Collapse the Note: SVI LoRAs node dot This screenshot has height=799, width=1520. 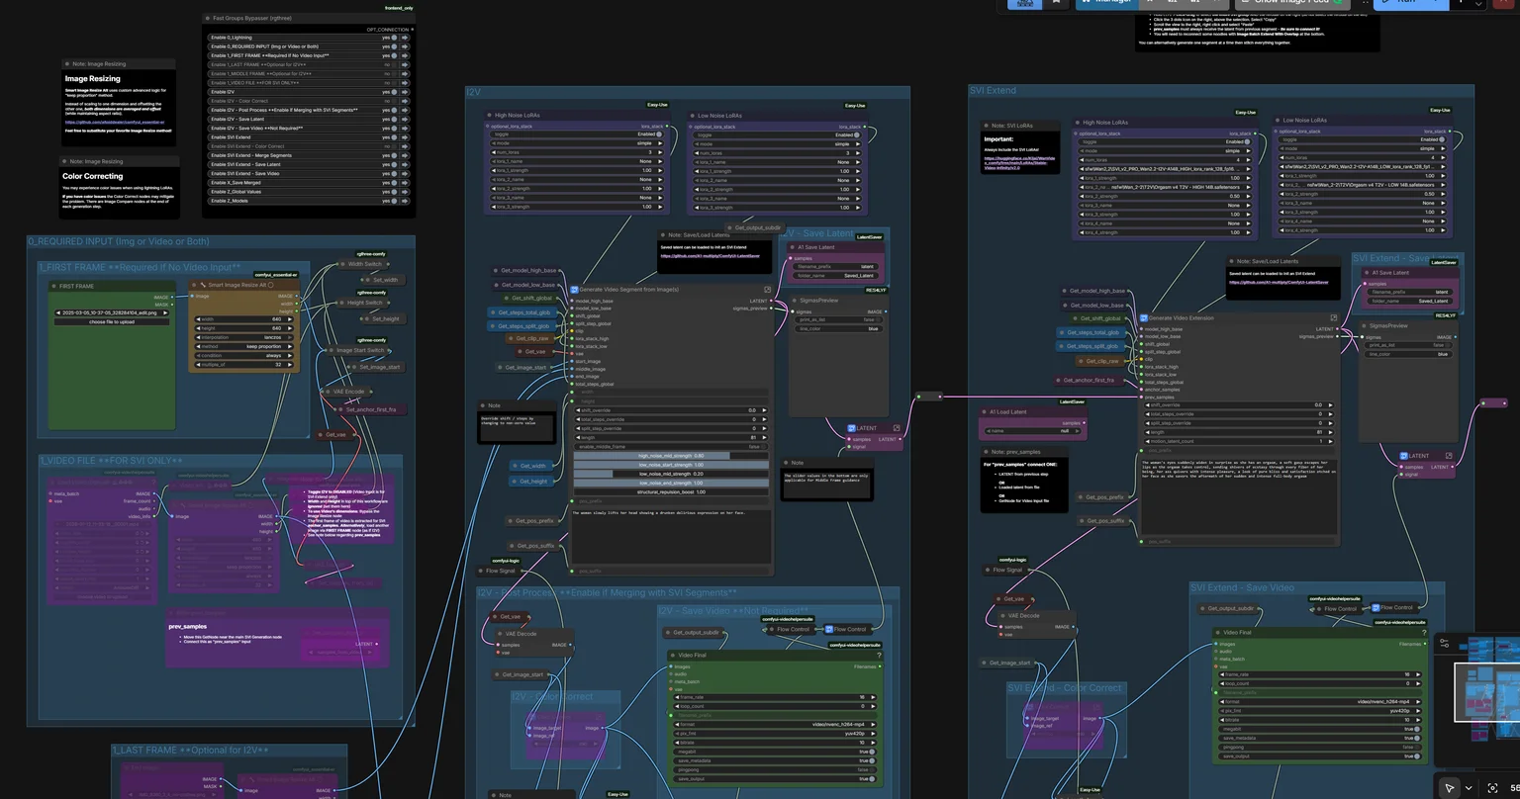[986, 126]
